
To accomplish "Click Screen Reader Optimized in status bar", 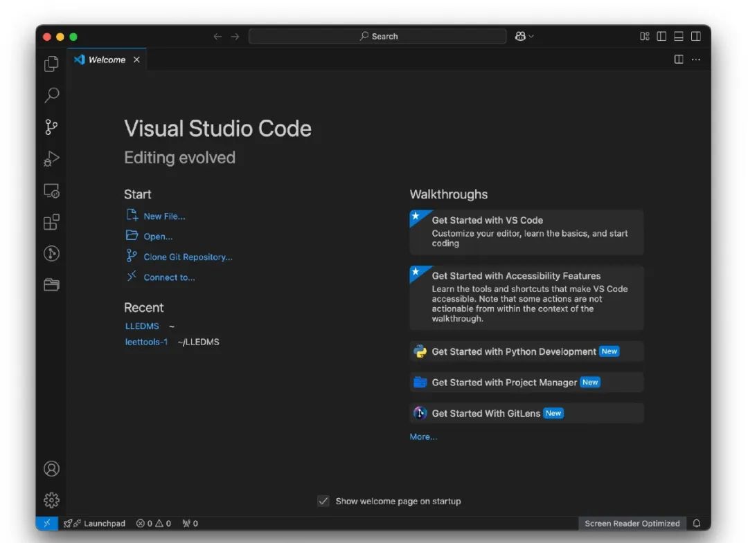I will tap(632, 523).
